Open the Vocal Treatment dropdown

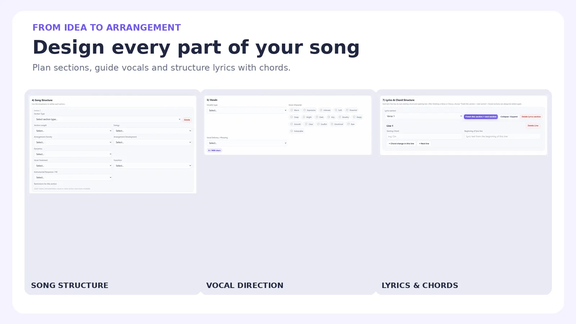[73, 166]
